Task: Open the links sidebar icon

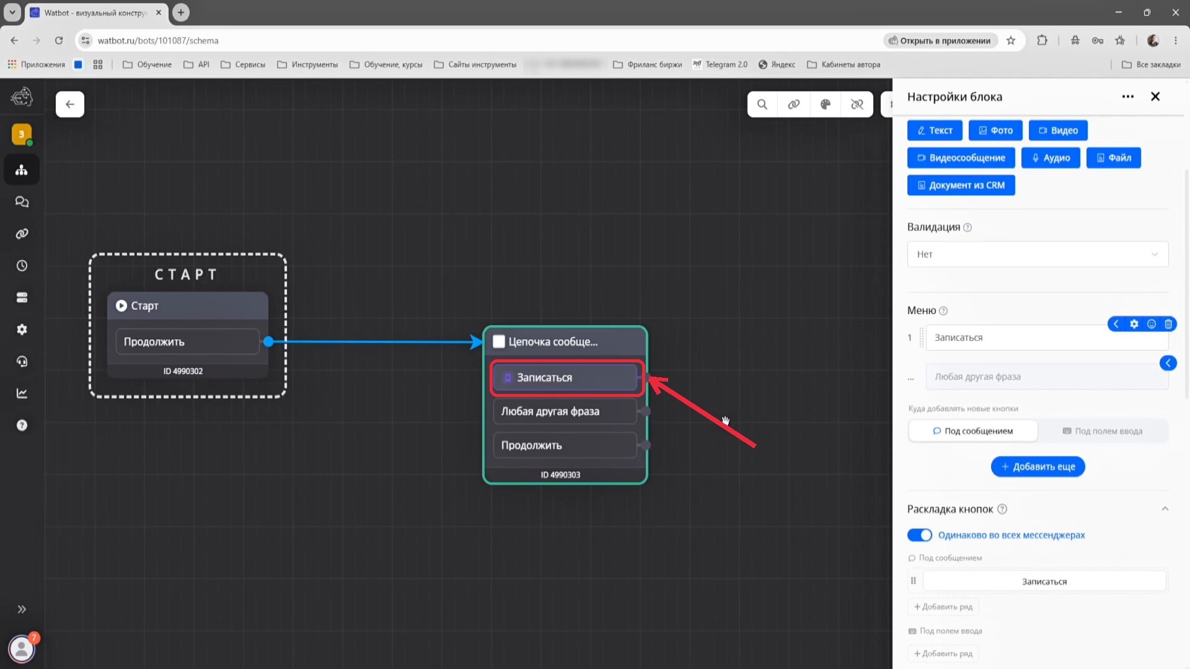Action: (22, 234)
